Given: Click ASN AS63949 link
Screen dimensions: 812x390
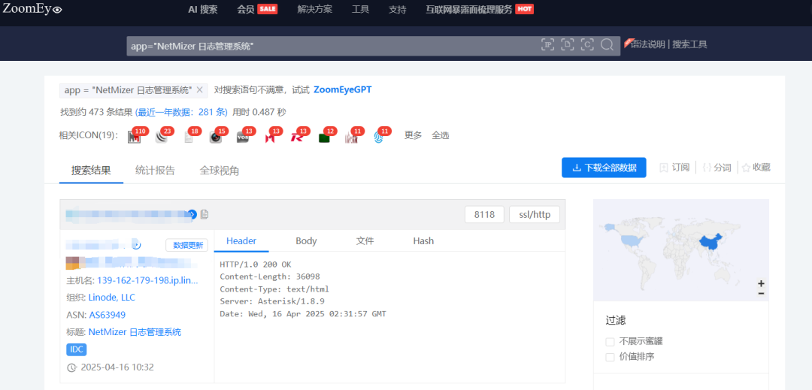Looking at the screenshot, I should click(108, 315).
